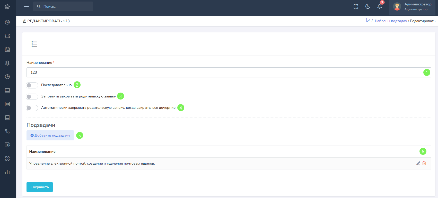Click the Наименование input field
Image resolution: width=438 pixels, height=198 pixels.
coord(224,72)
